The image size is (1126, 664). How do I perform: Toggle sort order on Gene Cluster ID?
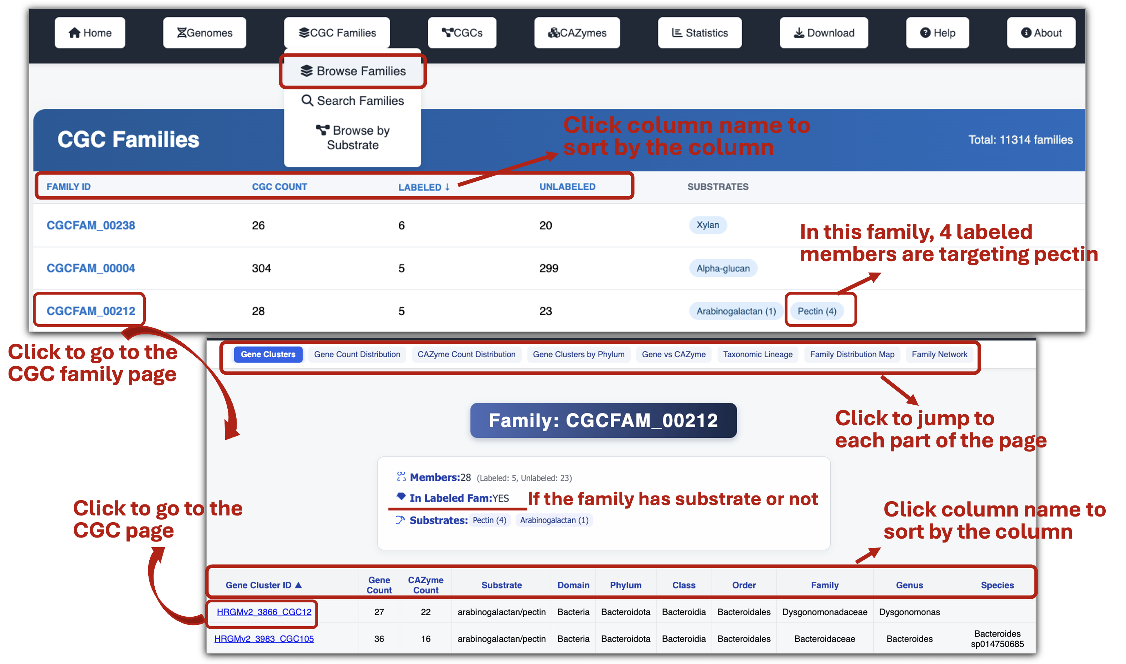[x=263, y=585]
